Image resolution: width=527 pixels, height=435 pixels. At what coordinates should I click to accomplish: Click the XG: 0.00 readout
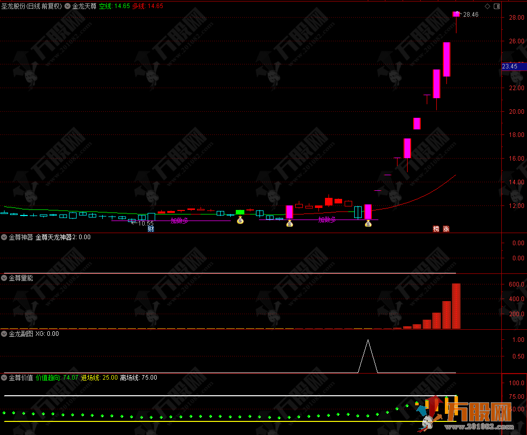click(47, 334)
